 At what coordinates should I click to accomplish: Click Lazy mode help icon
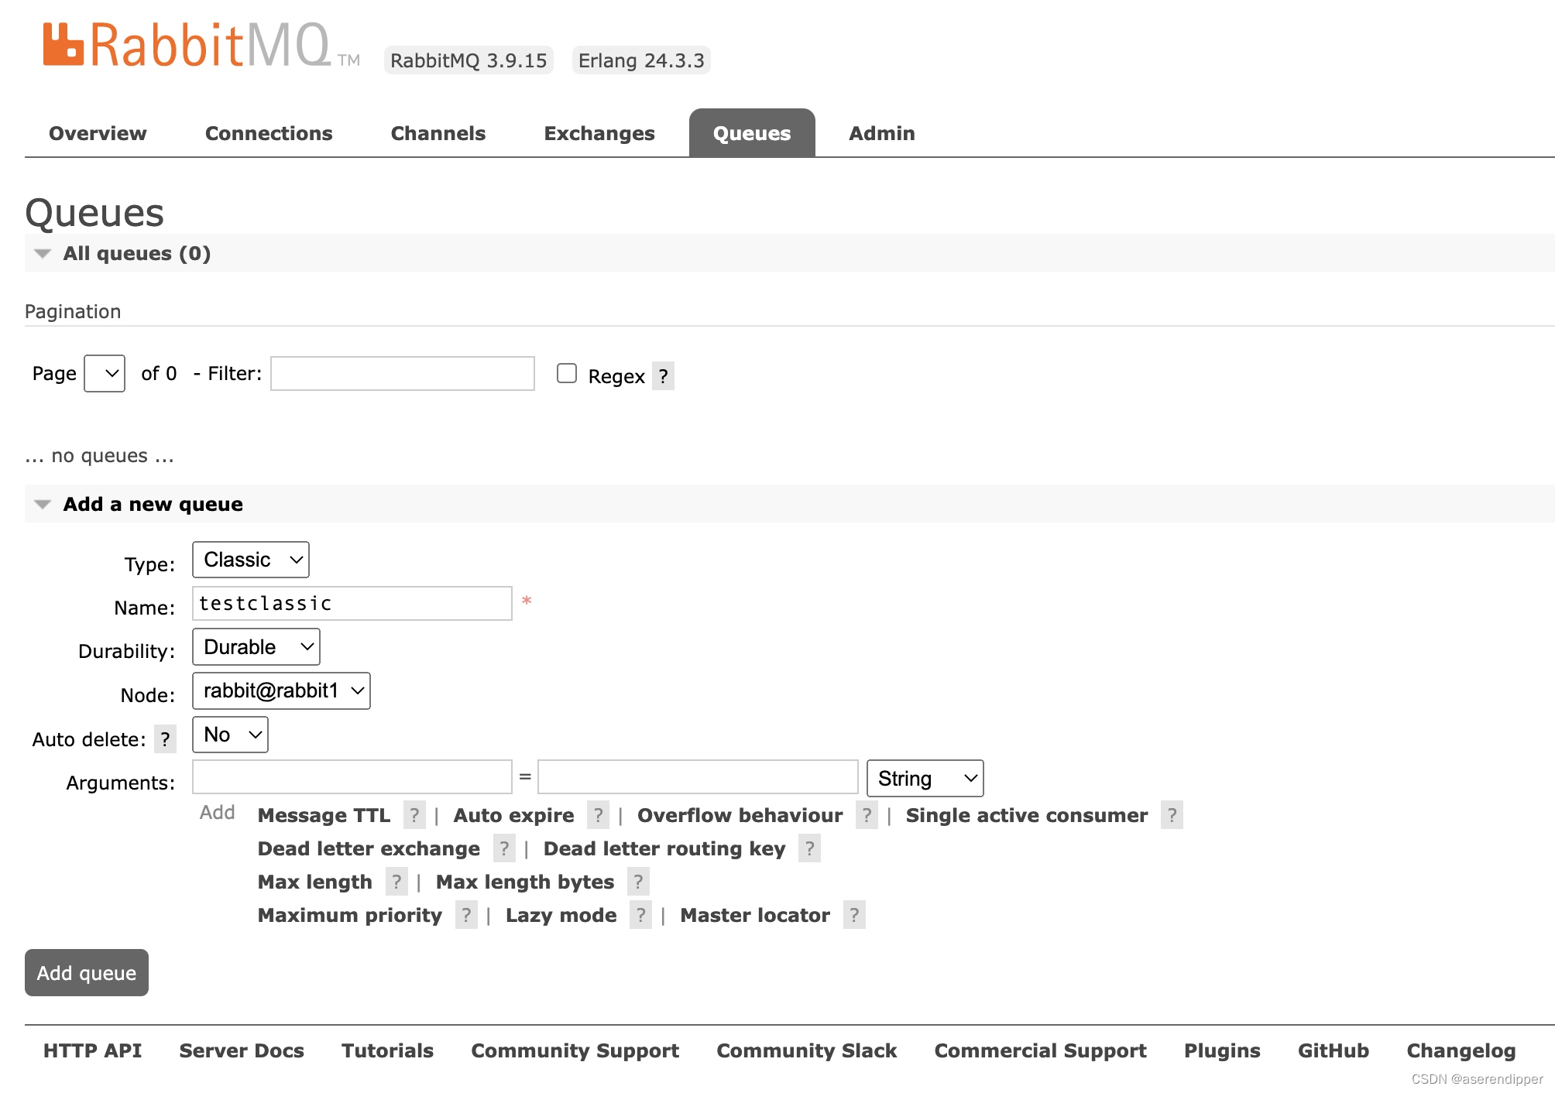tap(640, 915)
